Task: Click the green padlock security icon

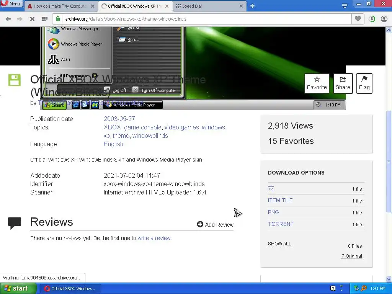Action: [58, 19]
